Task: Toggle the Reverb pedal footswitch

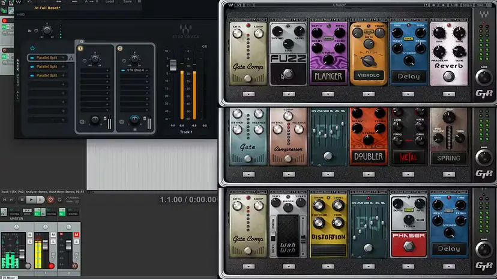Action: click(448, 76)
